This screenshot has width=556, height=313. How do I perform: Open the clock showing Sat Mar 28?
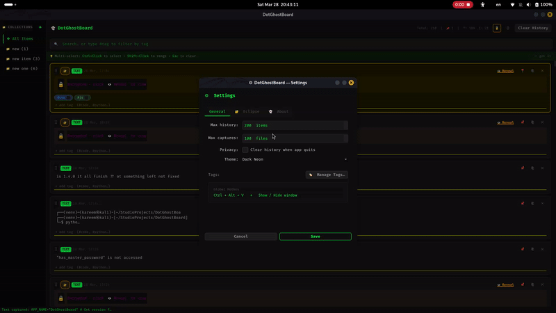(277, 5)
